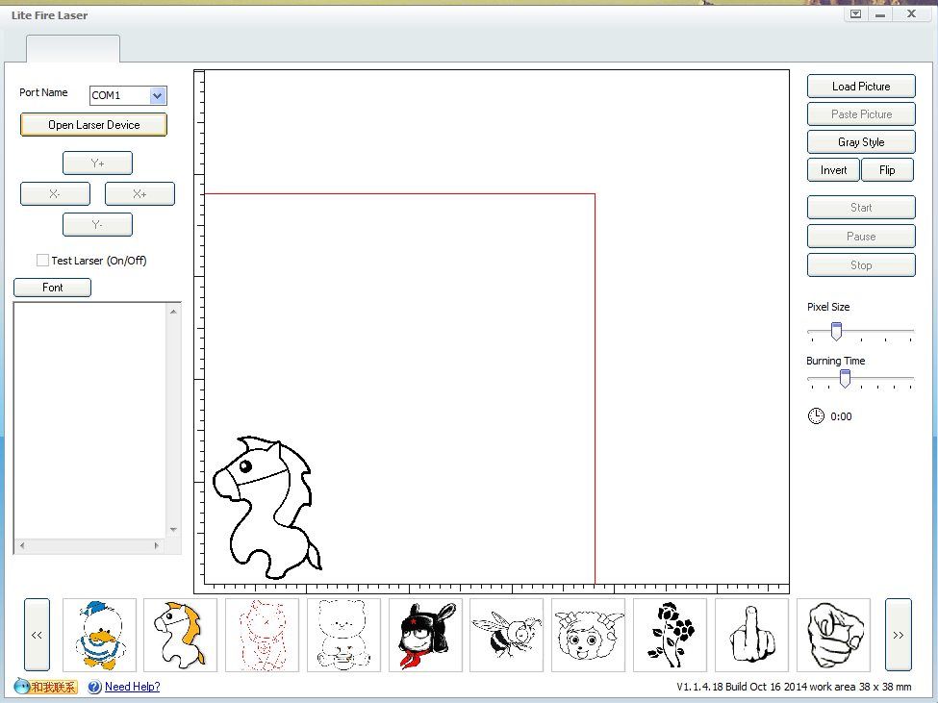This screenshot has height=703, width=938.
Task: Click the Pixel Size slider handle
Action: tap(836, 331)
